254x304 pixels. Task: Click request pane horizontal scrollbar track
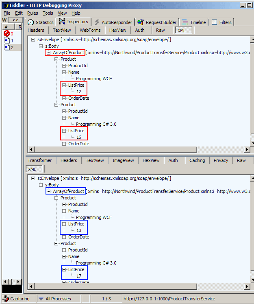(x=138, y=150)
